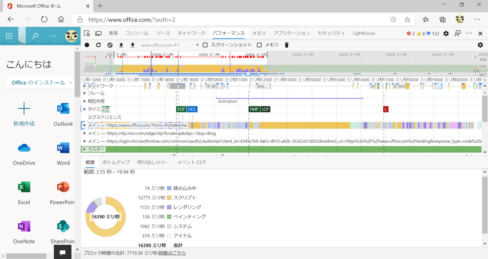Click the yellow warning count indicator
The height and width of the screenshot is (259, 488).
click(421, 34)
